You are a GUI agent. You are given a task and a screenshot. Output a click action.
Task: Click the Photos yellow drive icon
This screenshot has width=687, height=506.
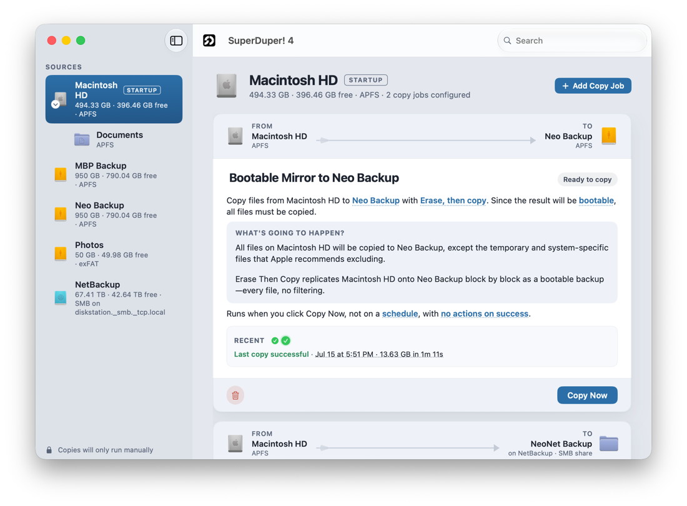click(x=61, y=254)
